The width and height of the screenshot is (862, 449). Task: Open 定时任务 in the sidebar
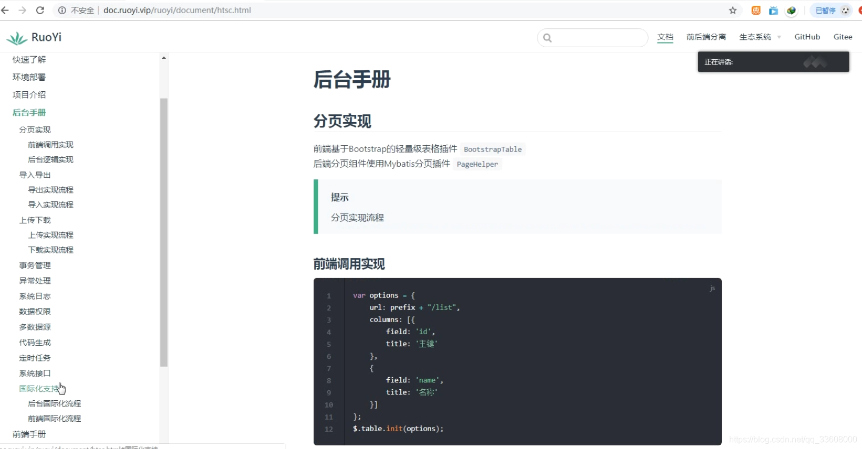[35, 358]
